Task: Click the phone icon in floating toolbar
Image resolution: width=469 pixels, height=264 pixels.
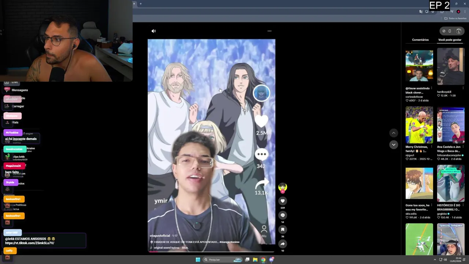Action: (x=450, y=31)
